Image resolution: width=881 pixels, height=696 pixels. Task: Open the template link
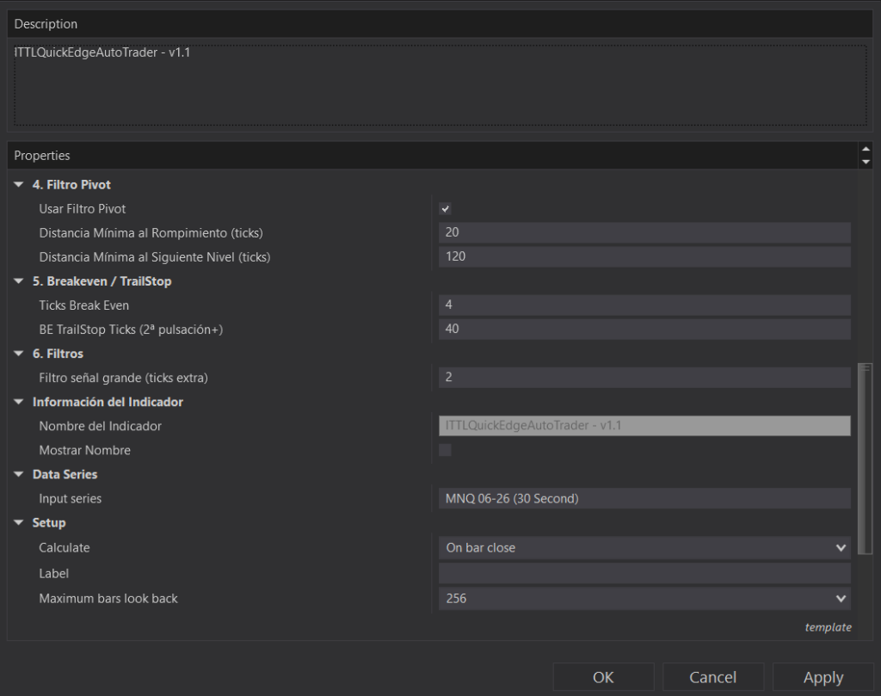pos(828,627)
